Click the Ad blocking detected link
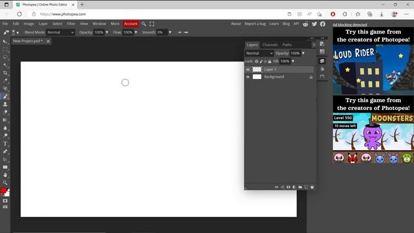Screen dimensions: 414x233 [350, 25]
